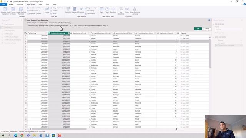Click the Power Query help icon top-right

pyautogui.click(x=244, y=4)
